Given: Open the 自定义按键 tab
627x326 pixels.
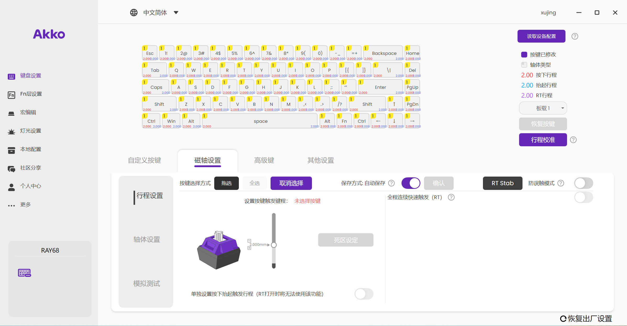Looking at the screenshot, I should coord(144,160).
